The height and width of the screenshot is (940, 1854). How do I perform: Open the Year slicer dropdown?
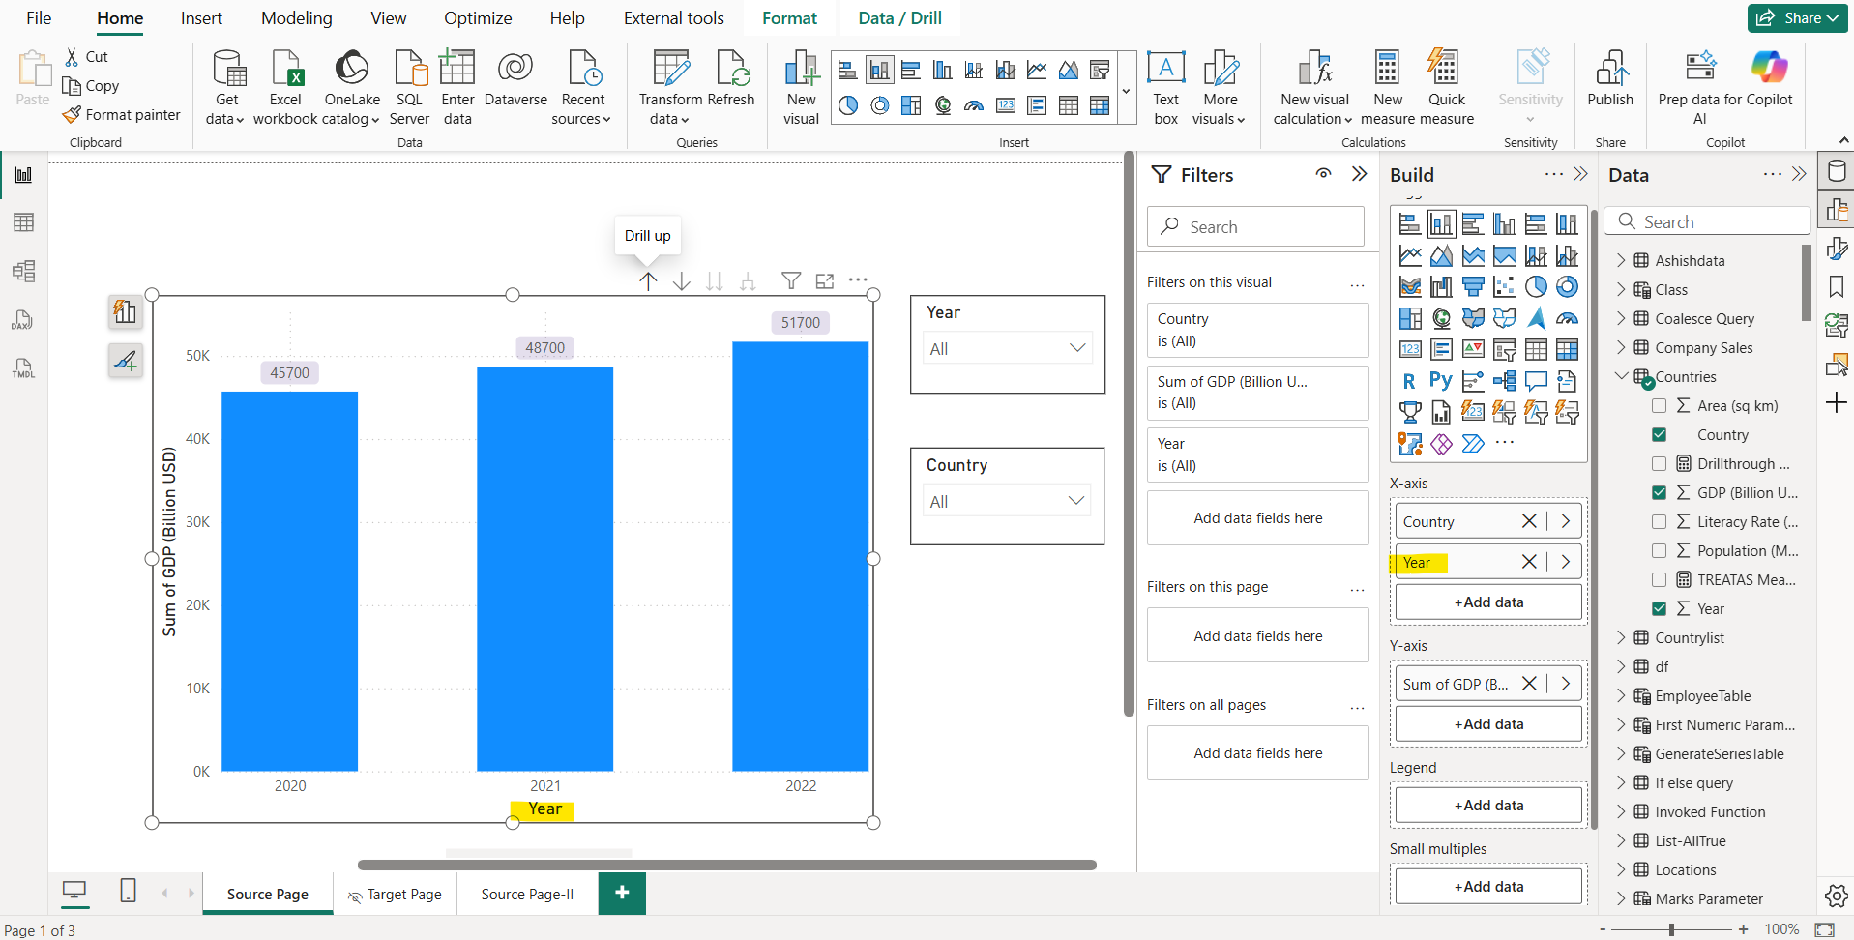click(x=1076, y=348)
